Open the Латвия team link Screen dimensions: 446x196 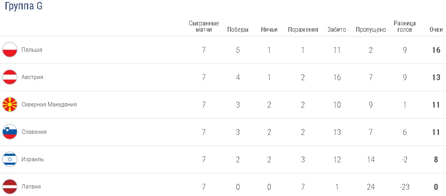pos(31,187)
